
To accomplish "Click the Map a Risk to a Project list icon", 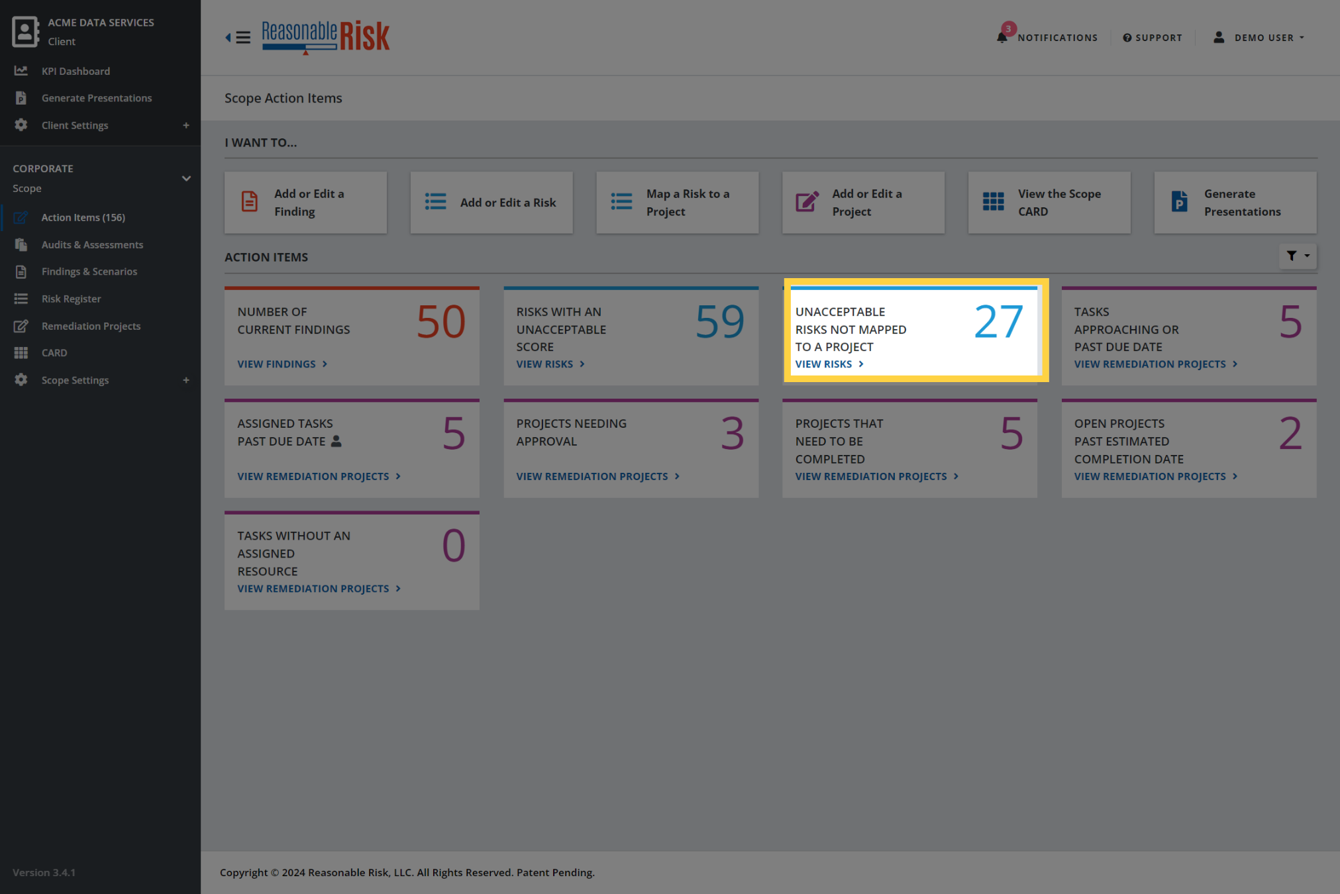I will (x=621, y=201).
